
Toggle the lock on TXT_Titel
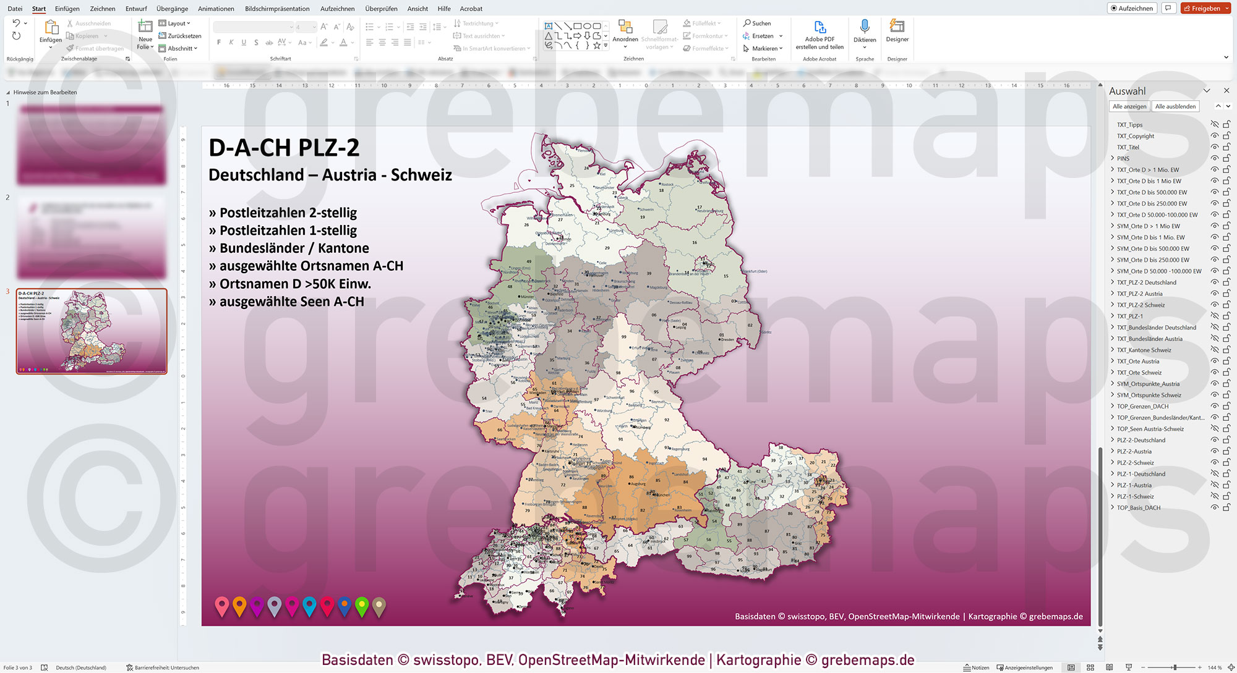point(1226,147)
